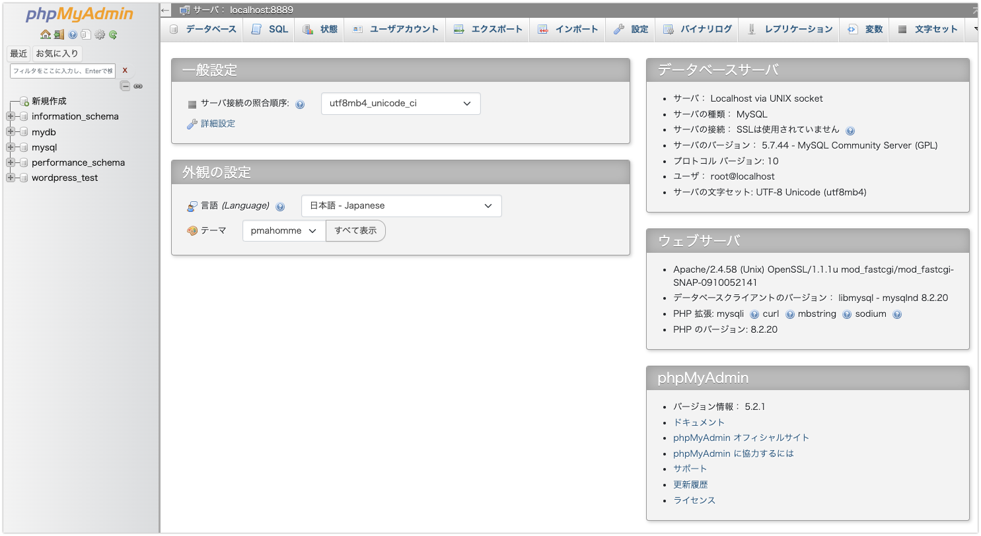Open the 変数 tab

tap(865, 29)
